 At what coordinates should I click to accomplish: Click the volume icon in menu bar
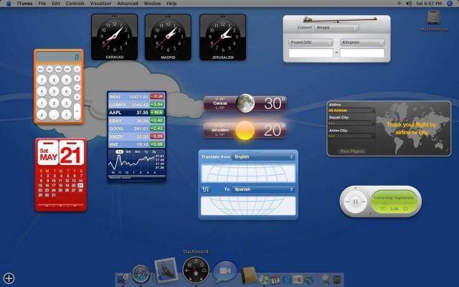pos(409,3)
